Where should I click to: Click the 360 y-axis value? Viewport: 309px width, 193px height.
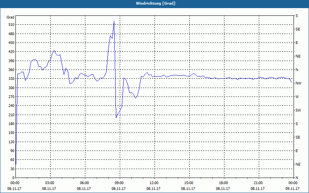tap(12, 70)
